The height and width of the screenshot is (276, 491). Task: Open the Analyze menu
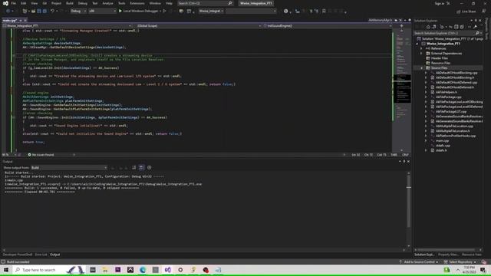tap(107, 3)
